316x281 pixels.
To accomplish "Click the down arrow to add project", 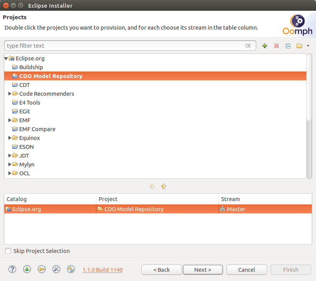I will tap(152, 186).
